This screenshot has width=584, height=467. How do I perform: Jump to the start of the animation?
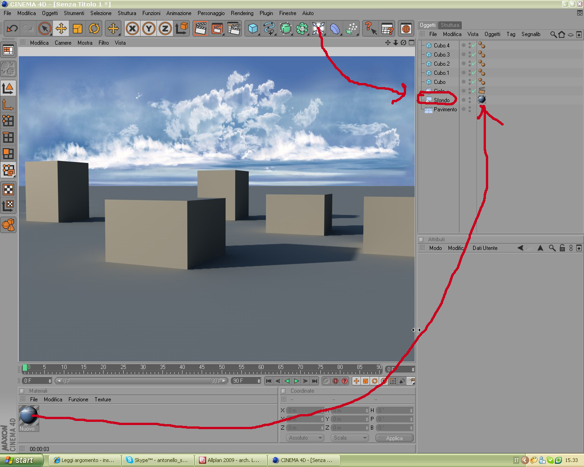pyautogui.click(x=269, y=381)
